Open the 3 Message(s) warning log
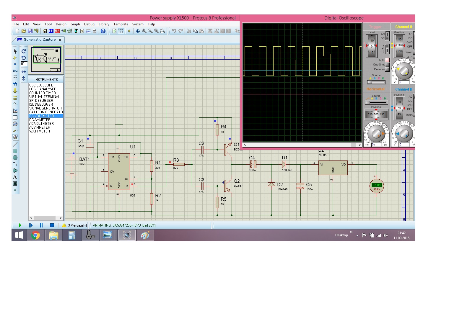Screen dimensions: 449x326 [x=75, y=225]
